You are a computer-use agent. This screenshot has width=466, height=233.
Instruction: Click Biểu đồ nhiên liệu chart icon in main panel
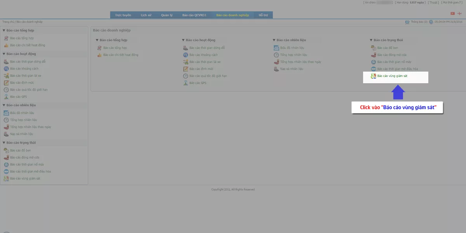[x=276, y=48]
